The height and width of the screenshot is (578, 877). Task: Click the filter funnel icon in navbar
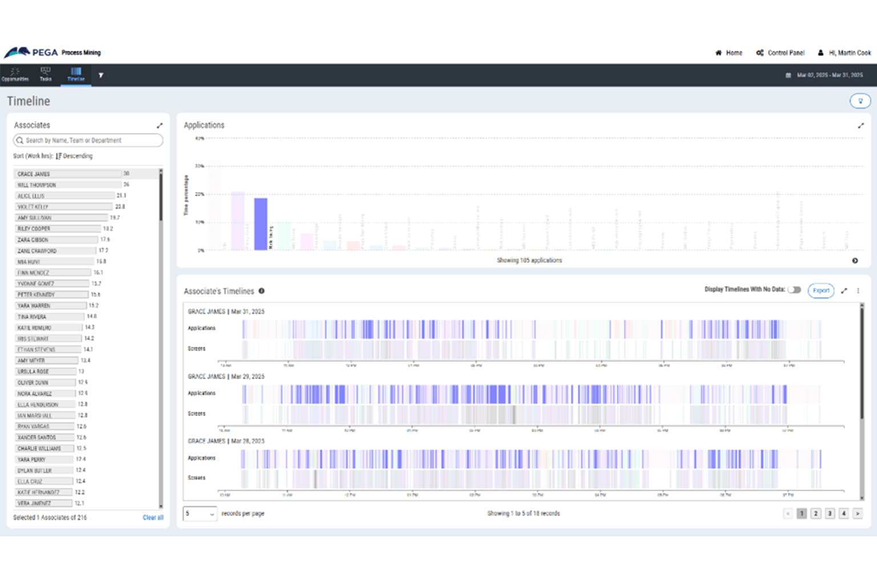pos(101,75)
